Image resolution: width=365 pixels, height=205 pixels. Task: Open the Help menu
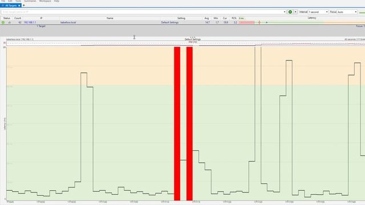point(56,1)
